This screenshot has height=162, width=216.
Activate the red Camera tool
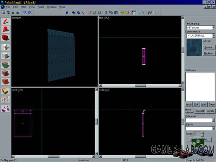tap(6, 38)
